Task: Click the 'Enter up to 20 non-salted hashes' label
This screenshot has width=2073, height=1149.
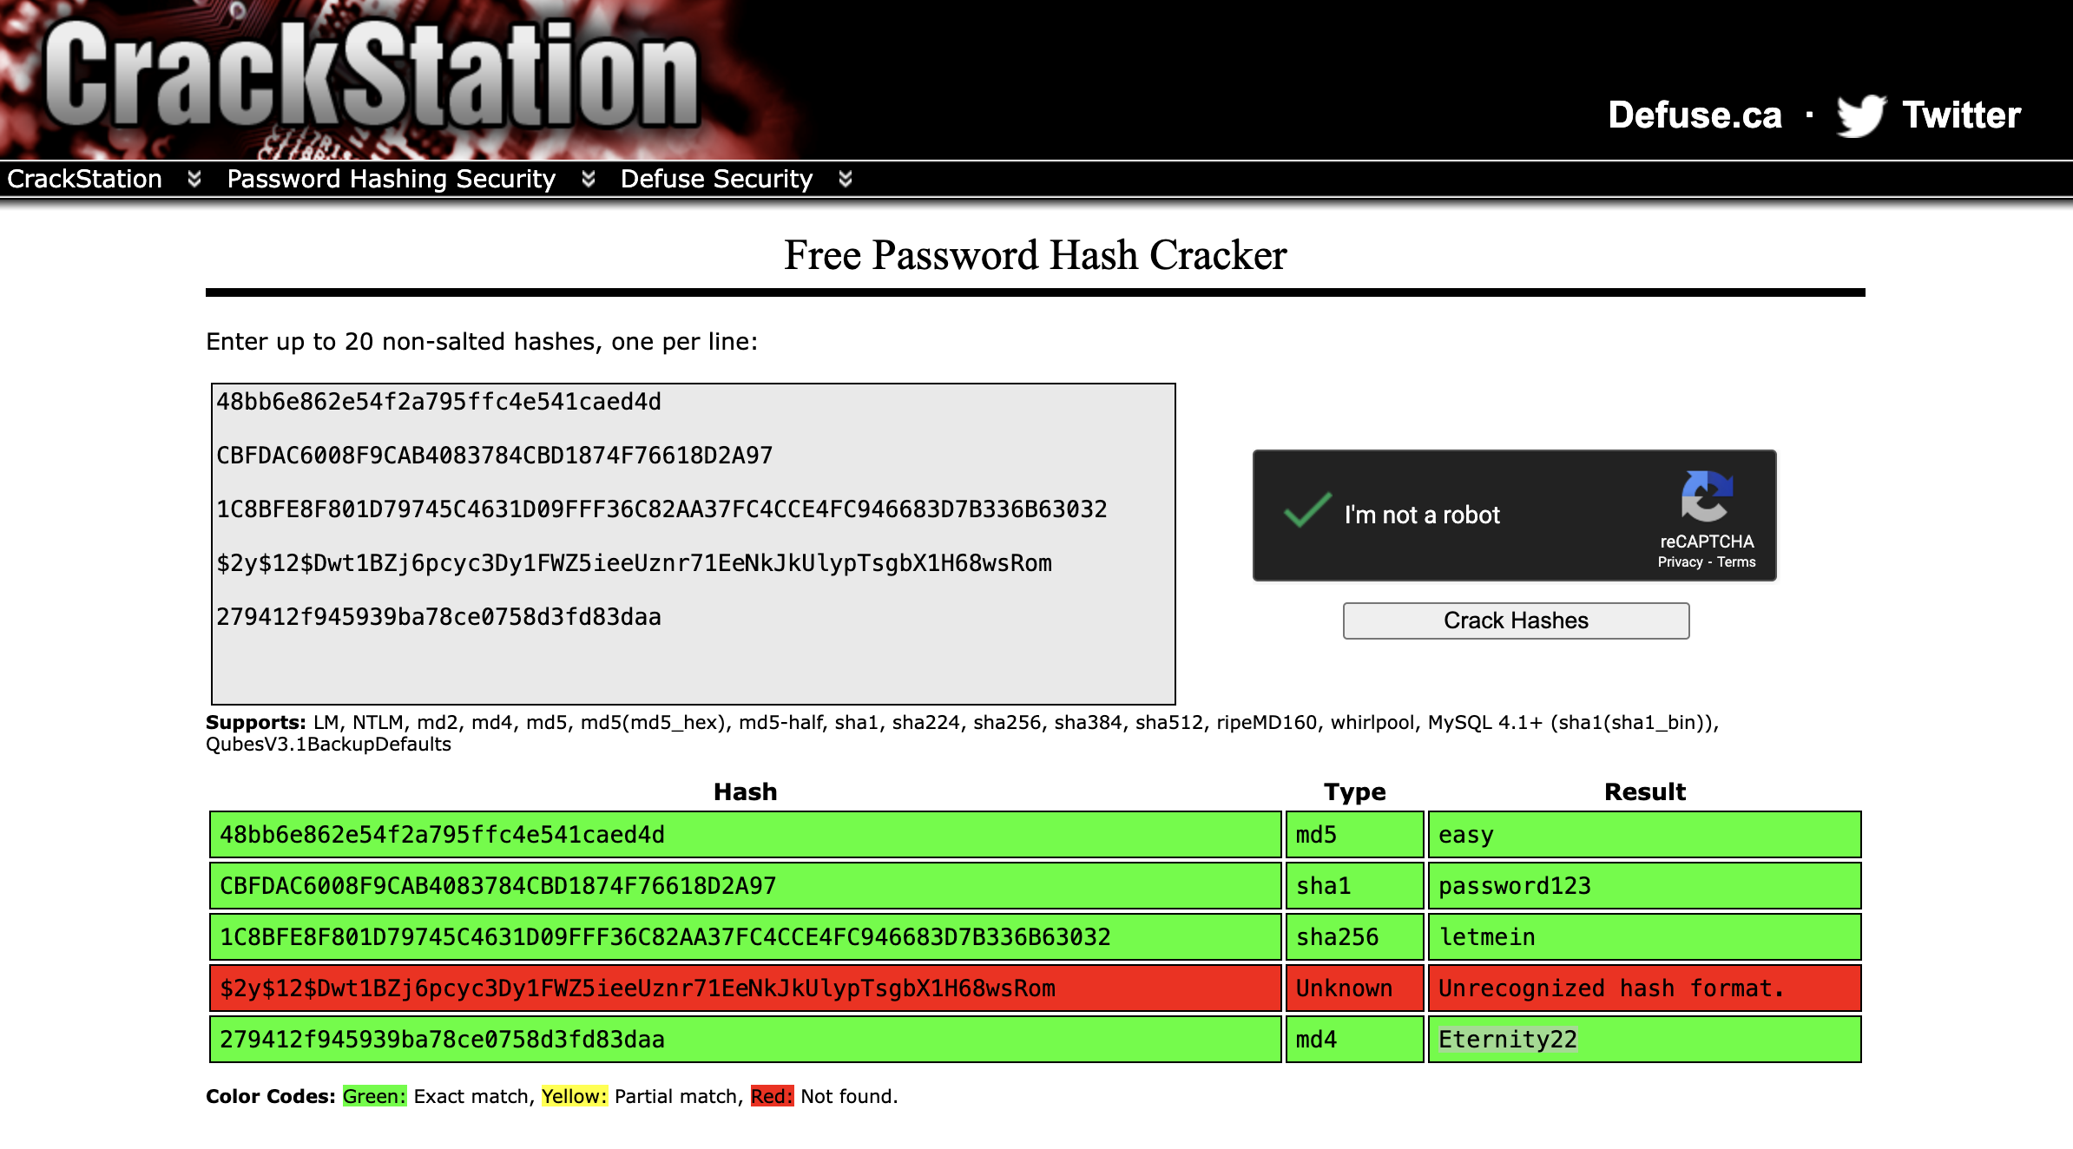Action: pyautogui.click(x=482, y=342)
